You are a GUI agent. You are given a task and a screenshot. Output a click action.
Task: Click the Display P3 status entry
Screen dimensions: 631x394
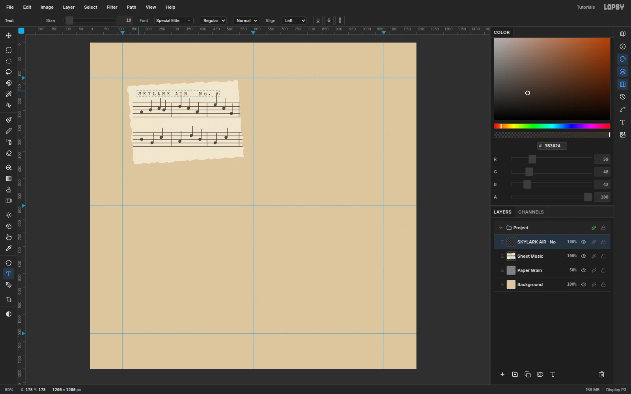(616, 390)
